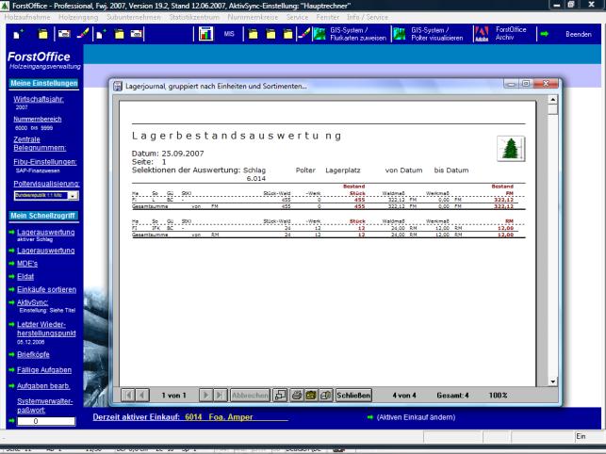Click report scrollbar up arrow
Screen dimensions: 606x454
point(553,100)
